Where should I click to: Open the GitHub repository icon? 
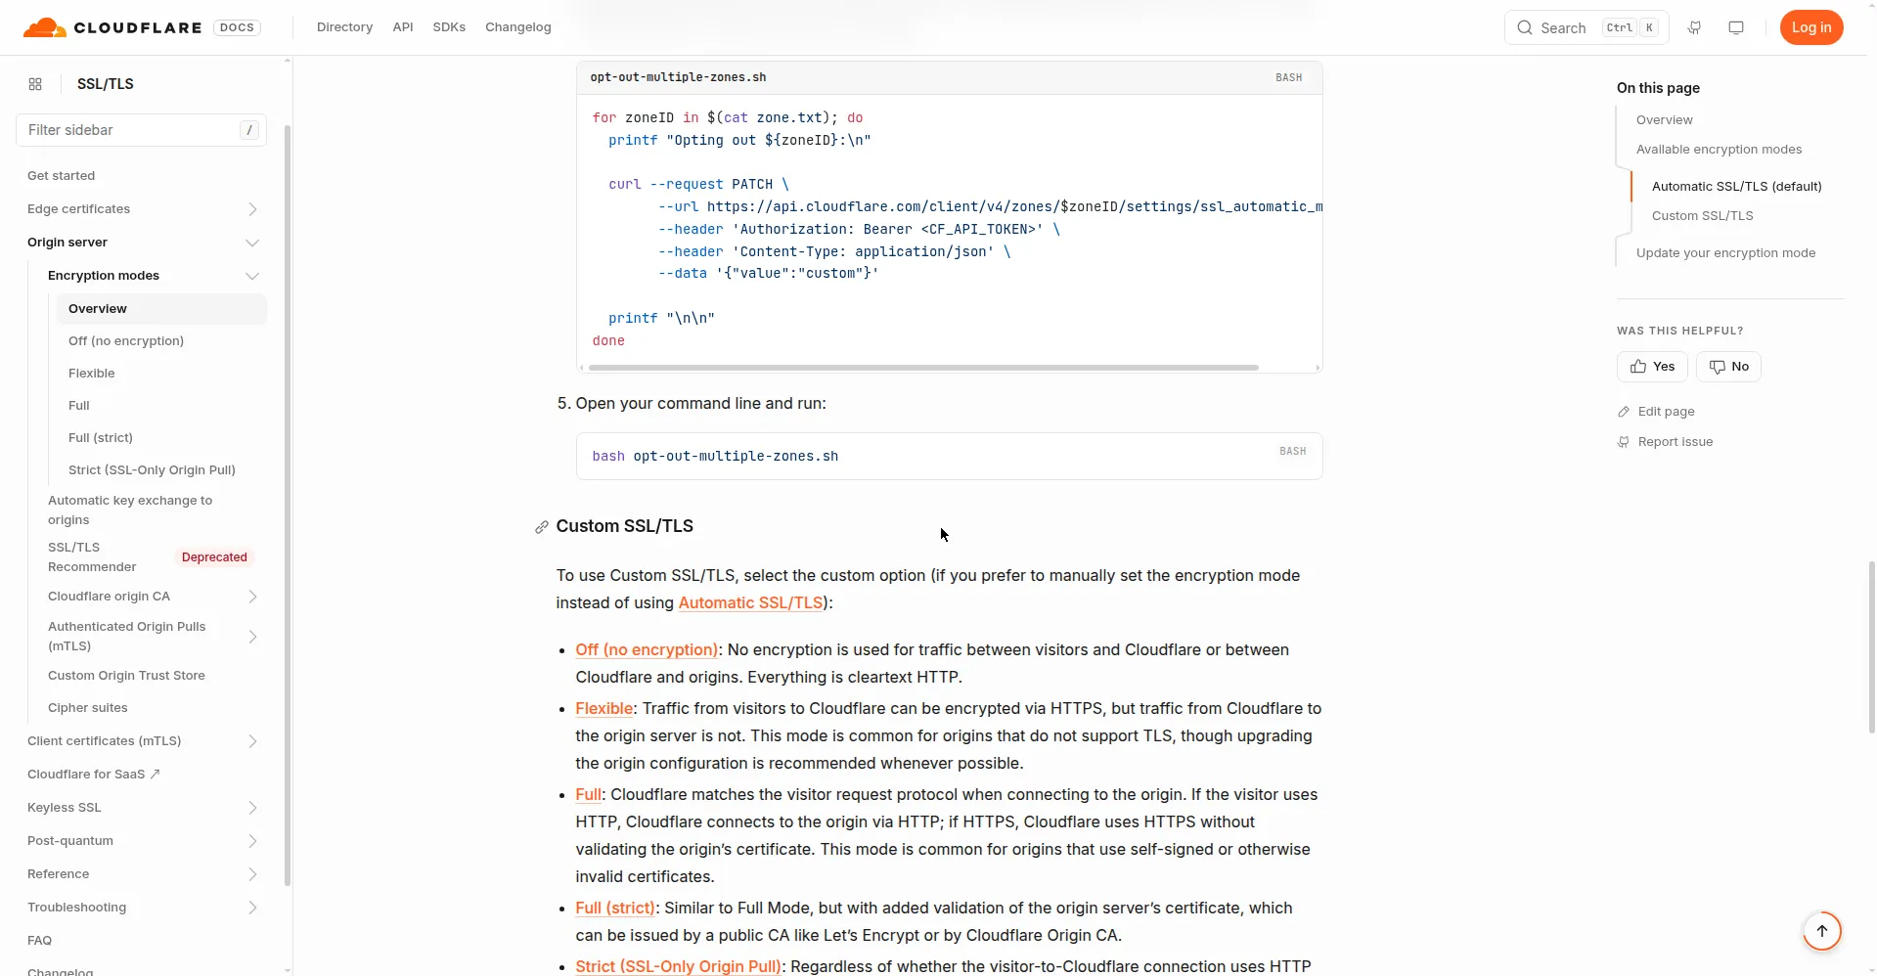pos(1694,27)
